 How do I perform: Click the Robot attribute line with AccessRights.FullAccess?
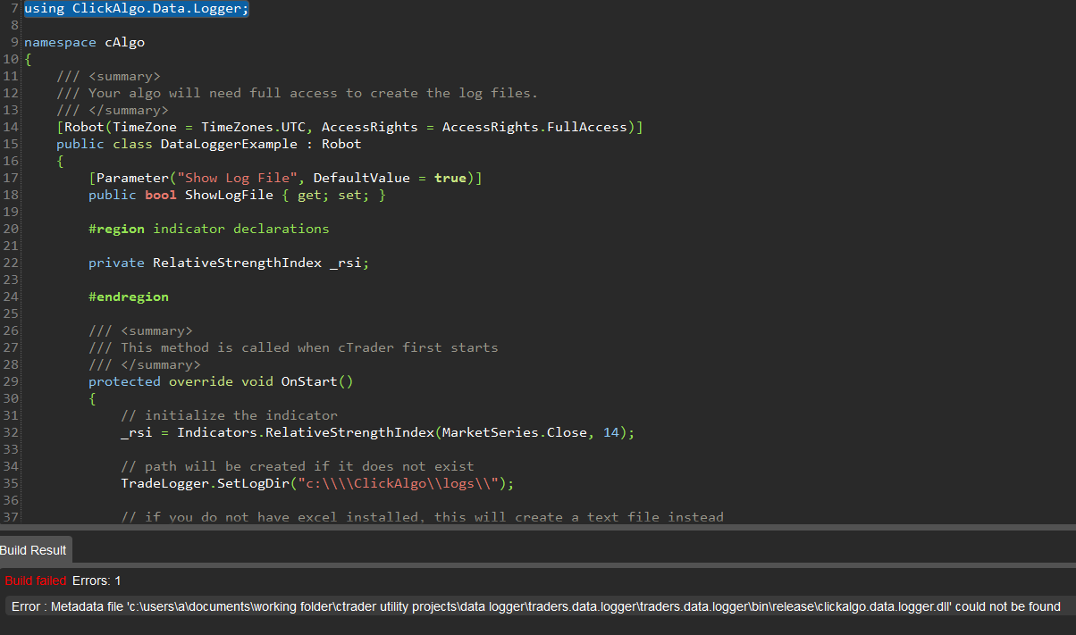349,127
